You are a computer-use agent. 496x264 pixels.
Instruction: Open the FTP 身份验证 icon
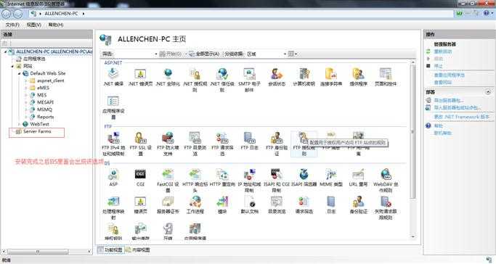click(x=277, y=138)
